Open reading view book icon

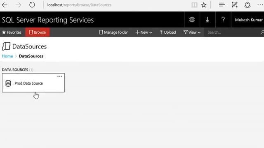click(x=194, y=5)
